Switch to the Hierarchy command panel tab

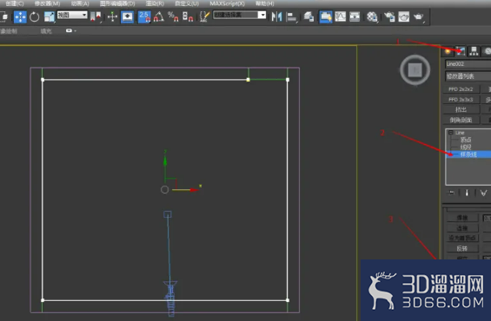[474, 51]
